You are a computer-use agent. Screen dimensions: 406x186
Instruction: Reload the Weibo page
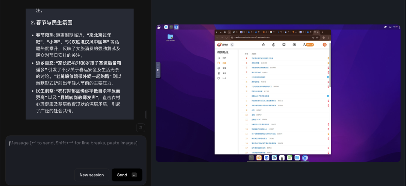227,38
